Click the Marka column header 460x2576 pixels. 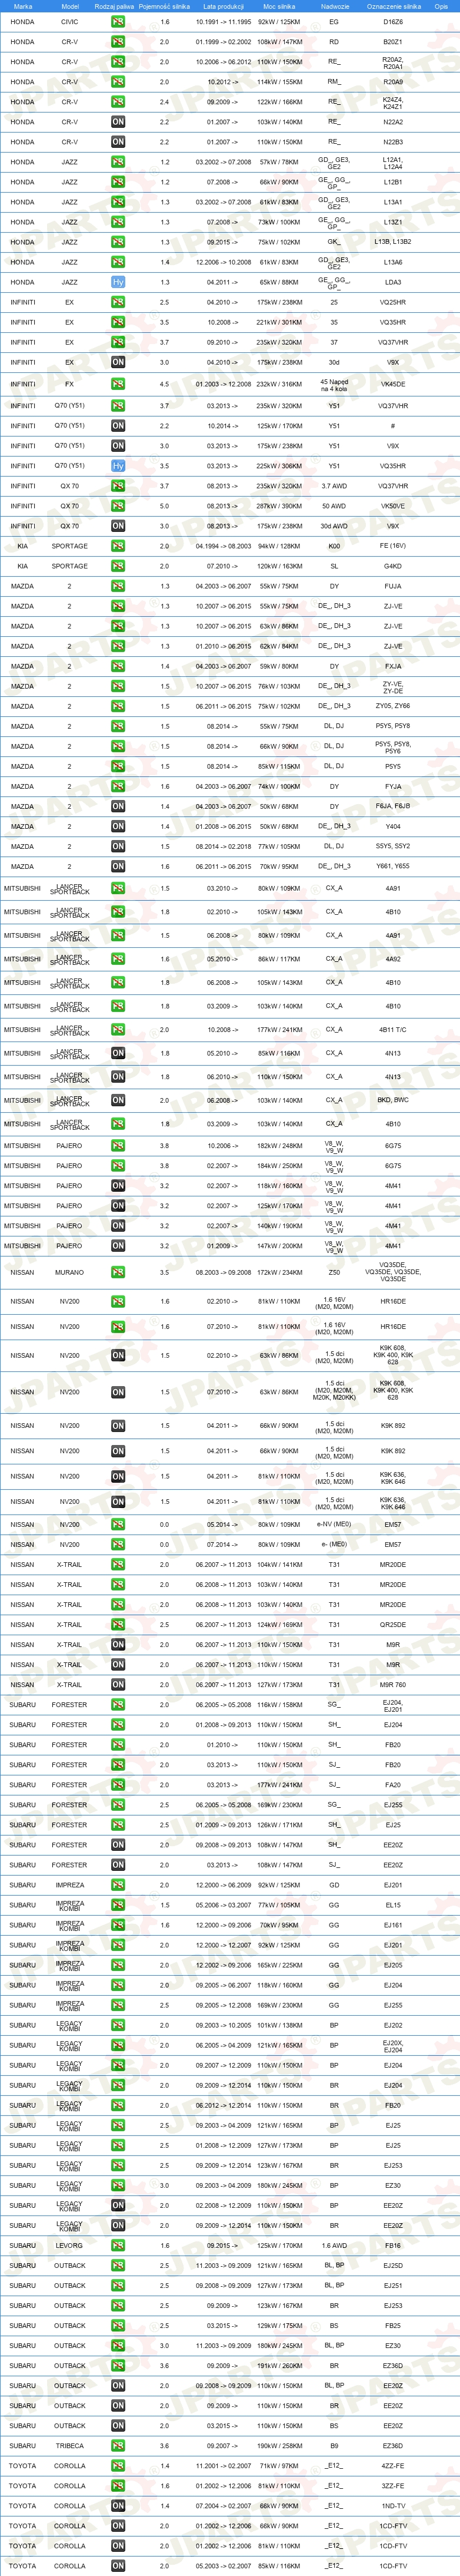tap(22, 6)
